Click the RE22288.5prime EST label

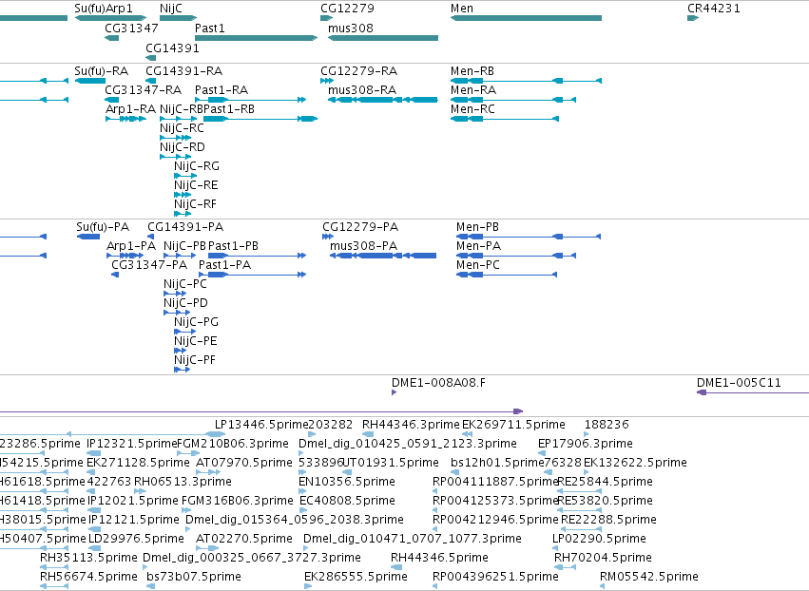click(x=608, y=520)
